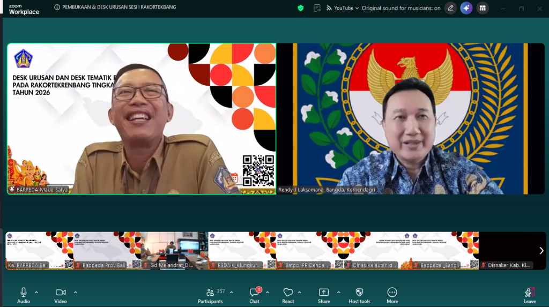Open the More menu
The height and width of the screenshot is (307, 549).
click(x=392, y=296)
